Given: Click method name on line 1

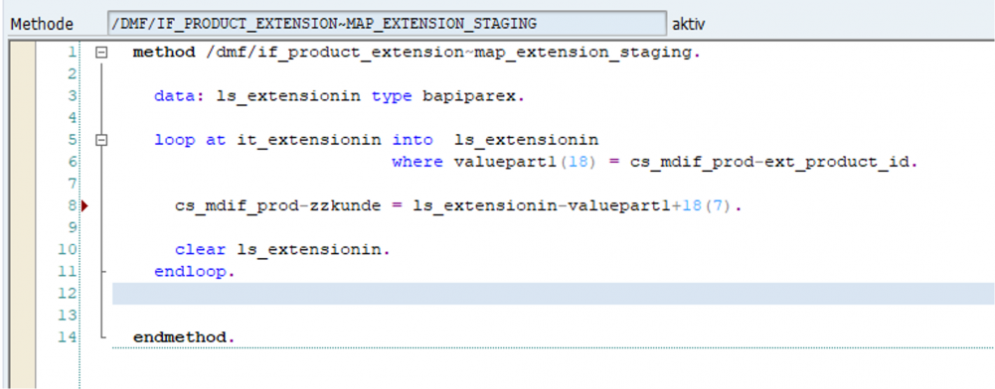Looking at the screenshot, I should (x=448, y=53).
